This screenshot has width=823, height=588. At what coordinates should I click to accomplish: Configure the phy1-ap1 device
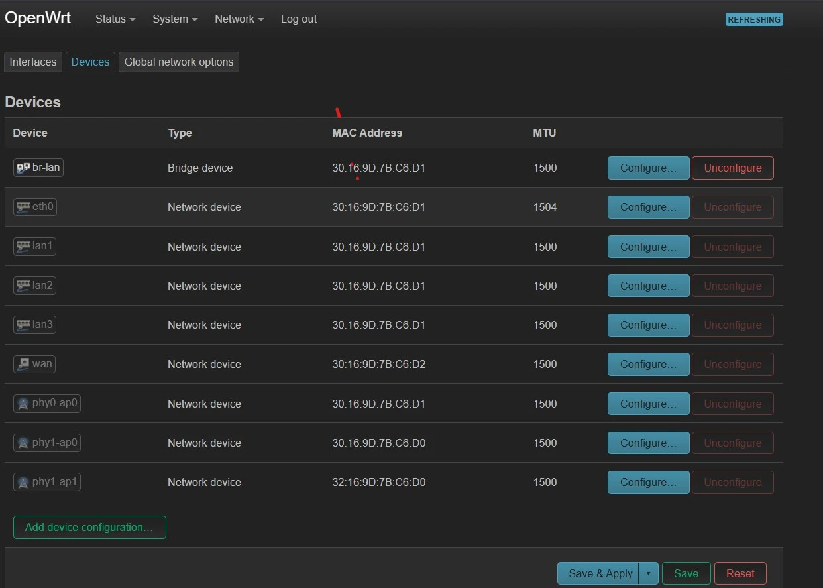pyautogui.click(x=648, y=482)
